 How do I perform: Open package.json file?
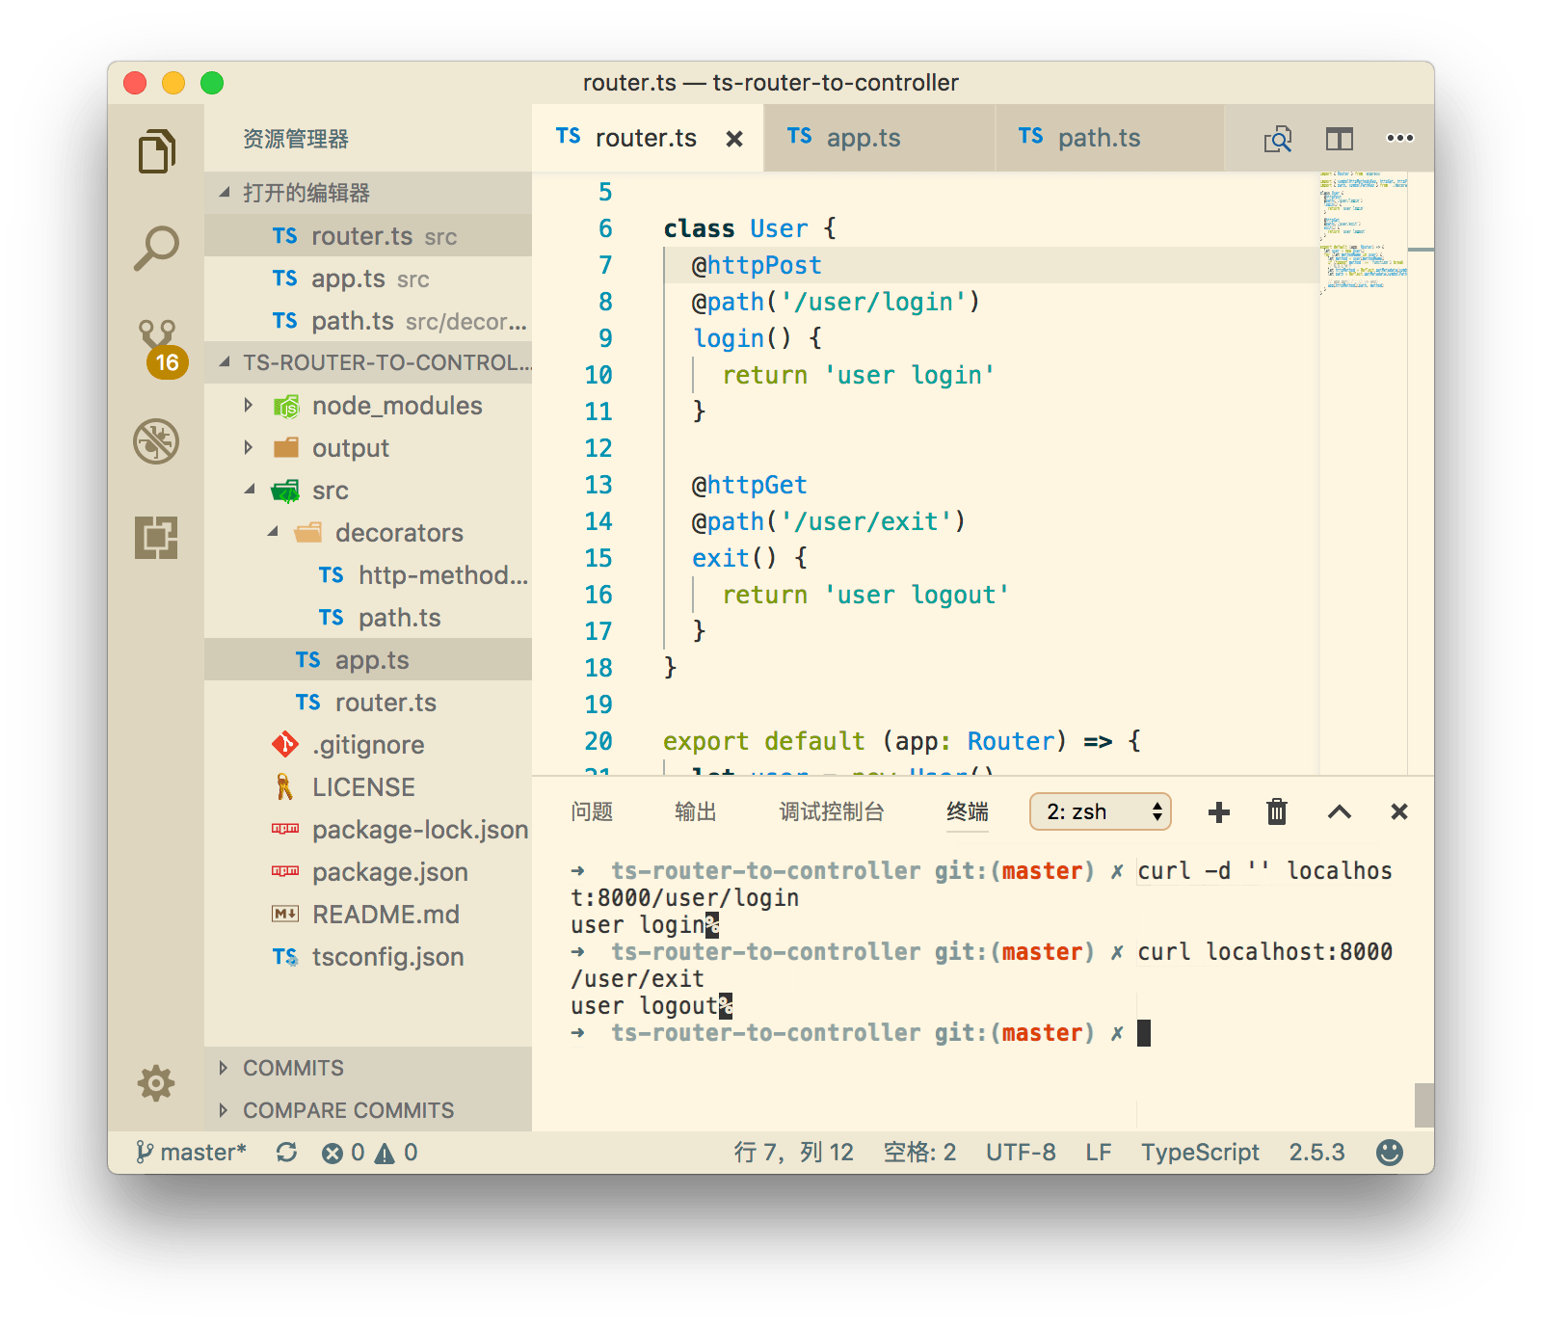(x=368, y=872)
